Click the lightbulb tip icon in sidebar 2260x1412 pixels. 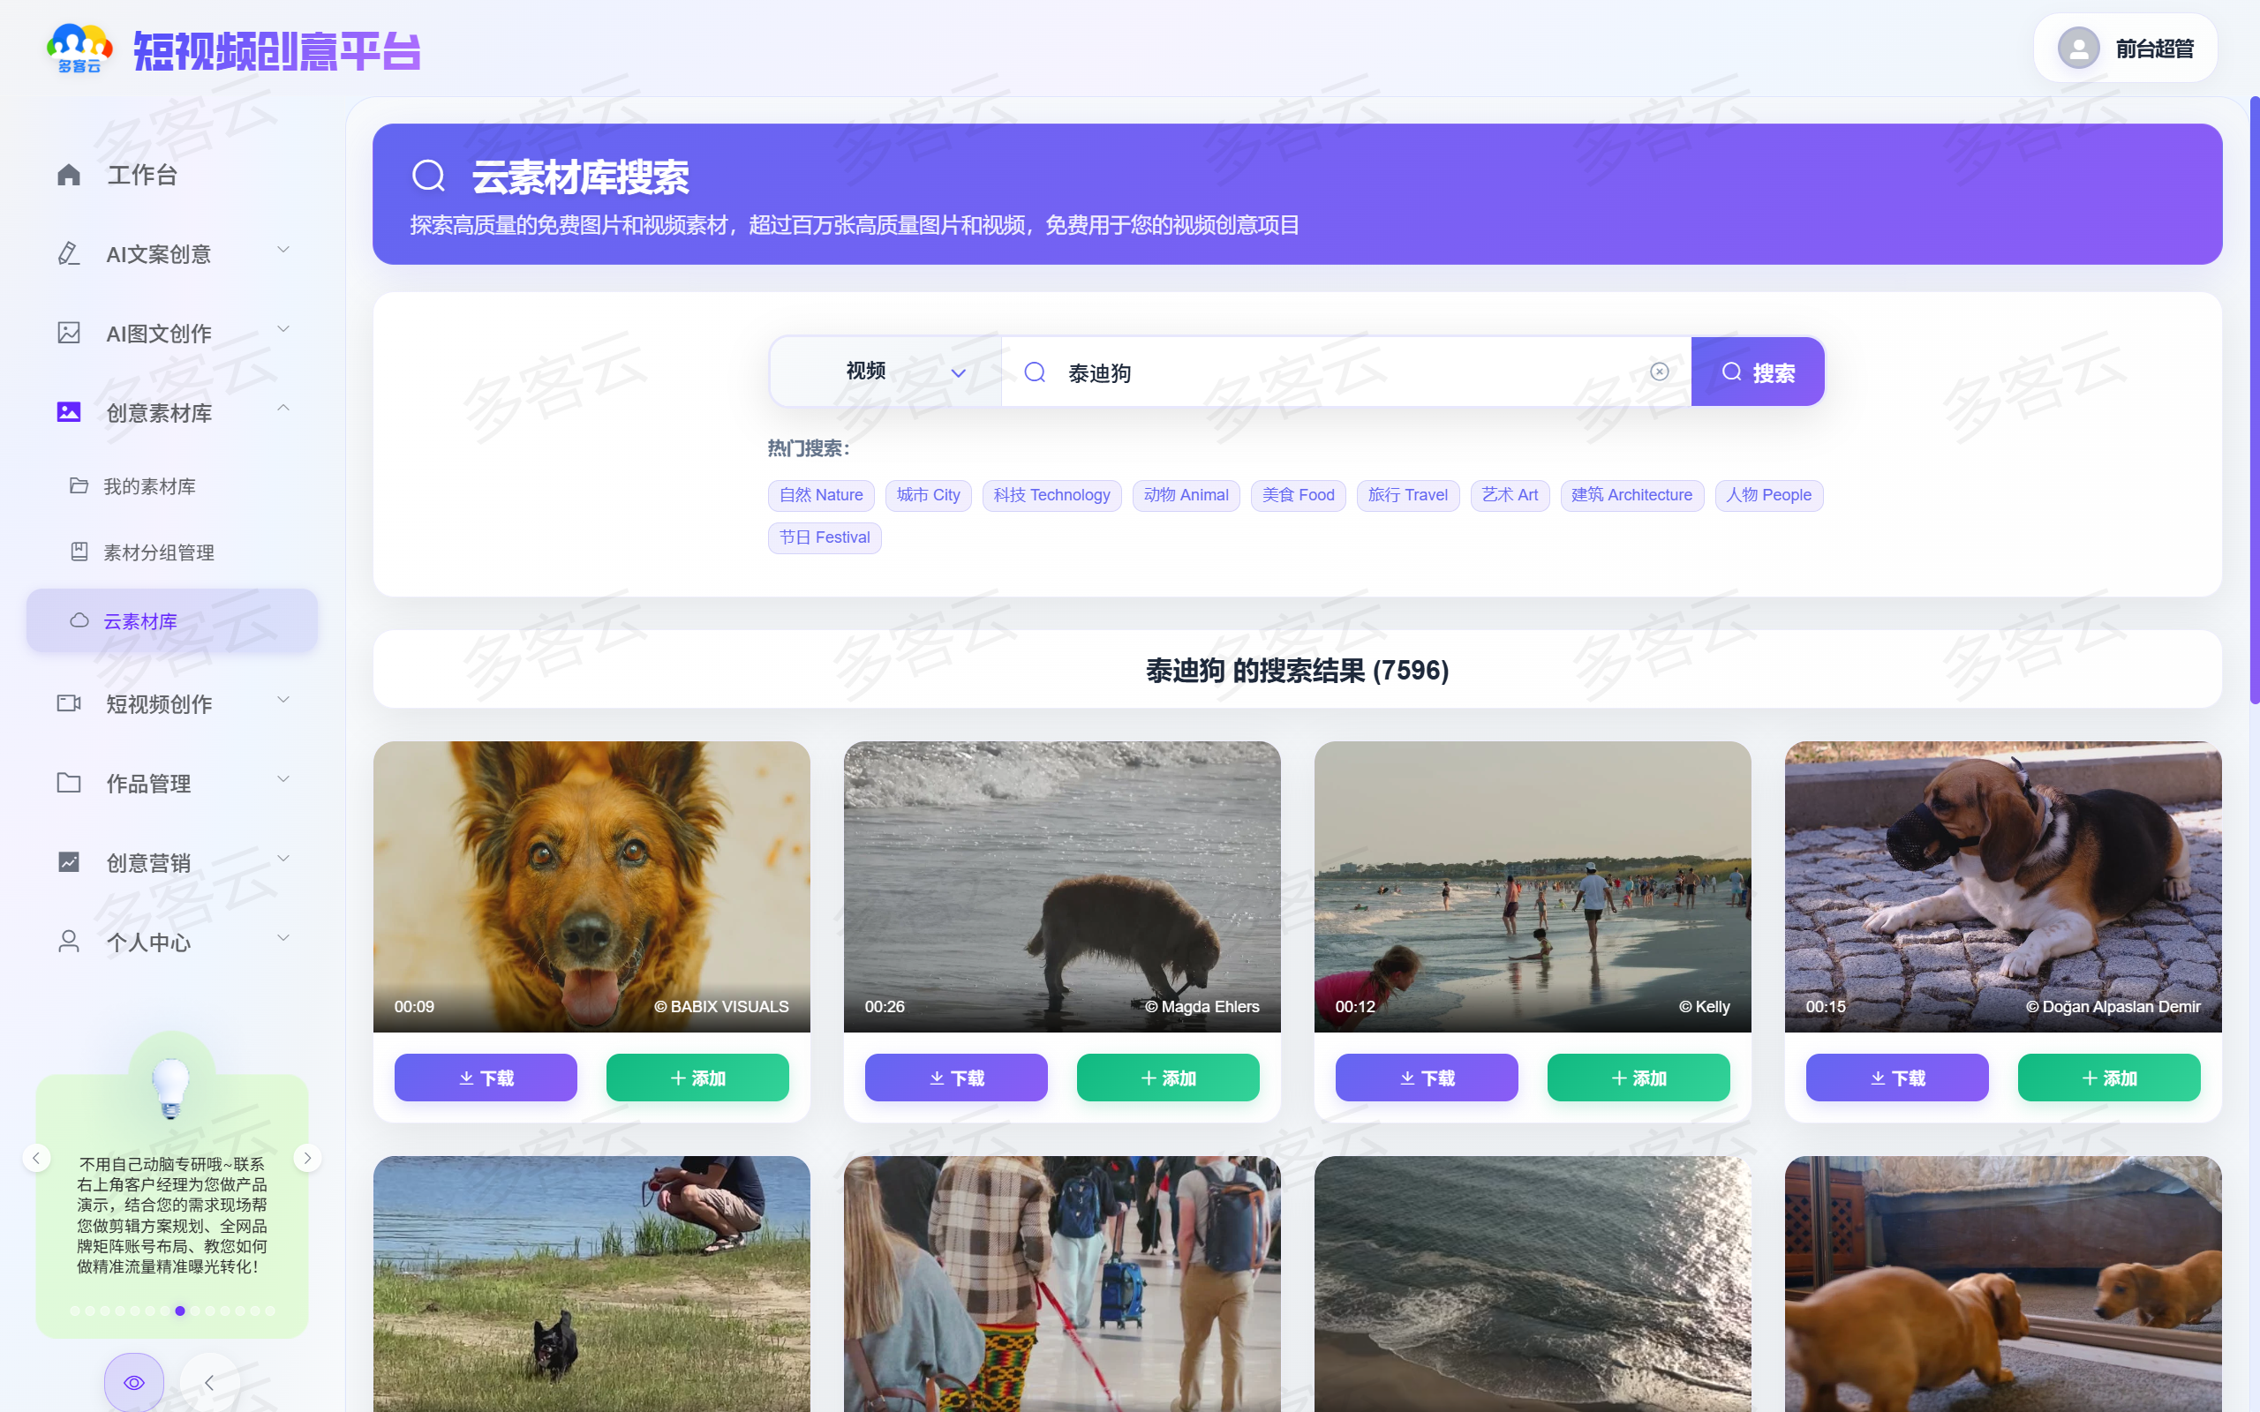(x=171, y=1086)
